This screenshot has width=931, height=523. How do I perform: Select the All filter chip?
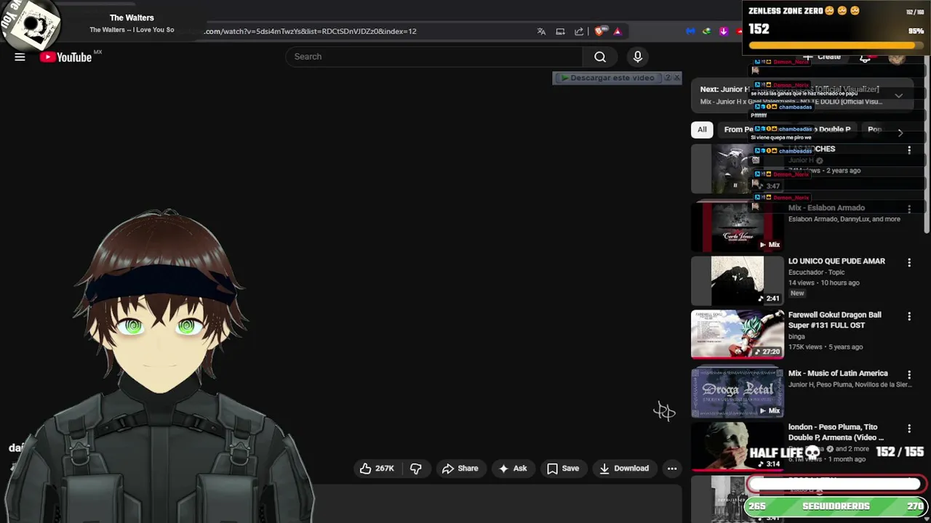[x=702, y=129]
